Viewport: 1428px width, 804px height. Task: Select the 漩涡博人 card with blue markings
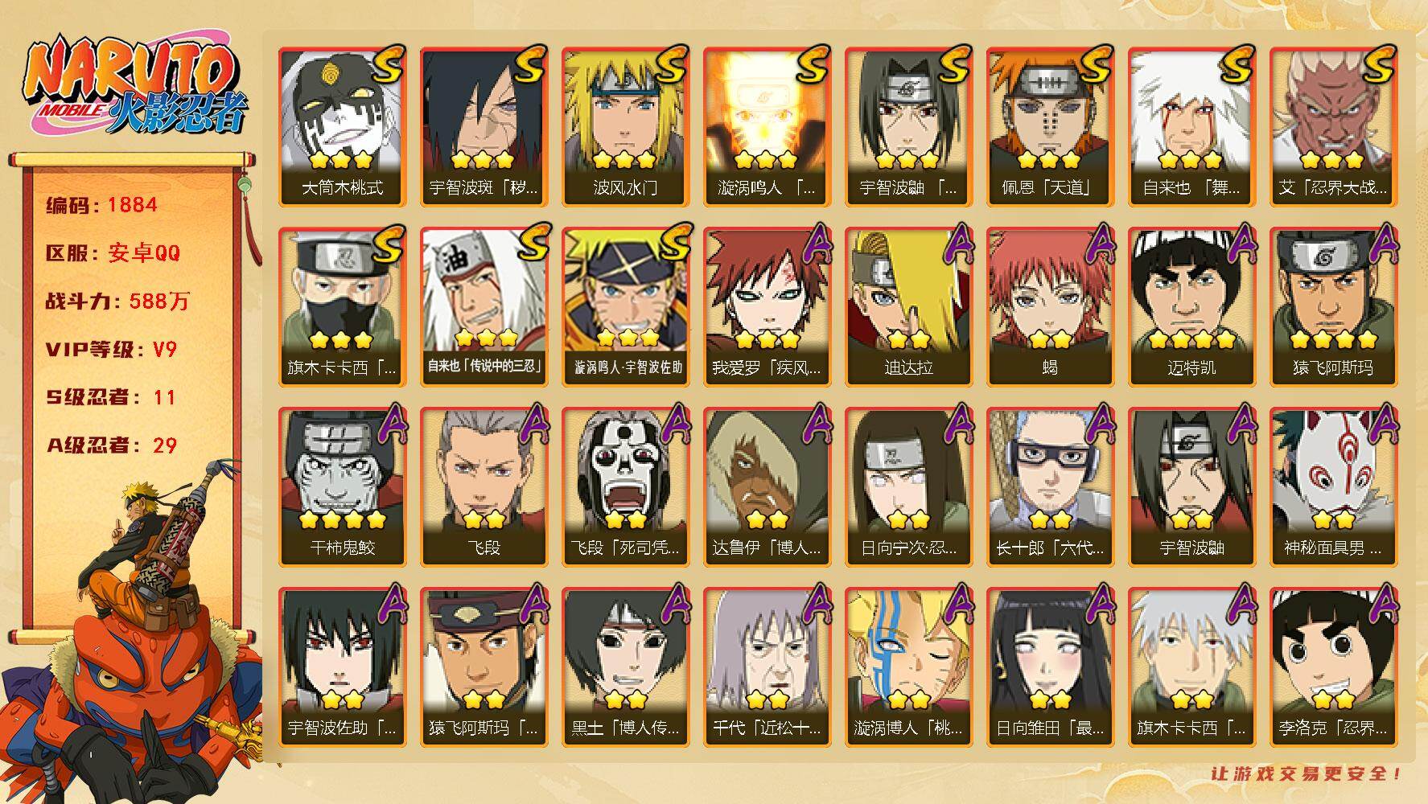[908, 667]
